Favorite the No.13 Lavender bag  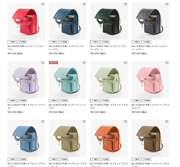(43, 63)
